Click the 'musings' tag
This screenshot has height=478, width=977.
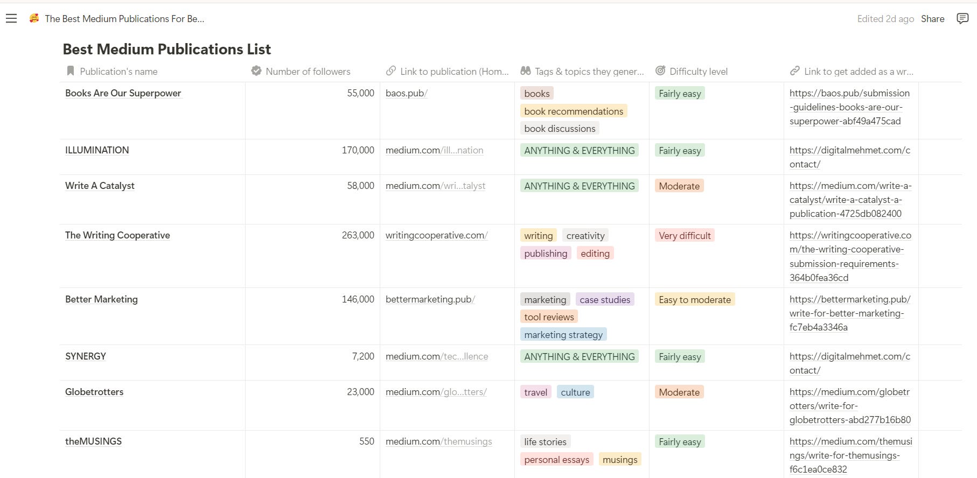pos(620,460)
